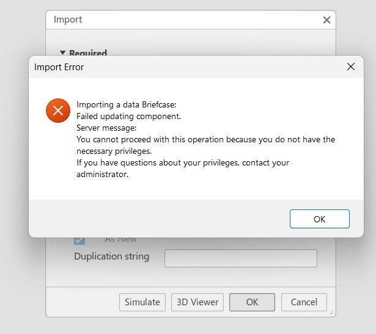The image size is (376, 334).
Task: Open the 3D Viewer
Action: click(x=197, y=302)
